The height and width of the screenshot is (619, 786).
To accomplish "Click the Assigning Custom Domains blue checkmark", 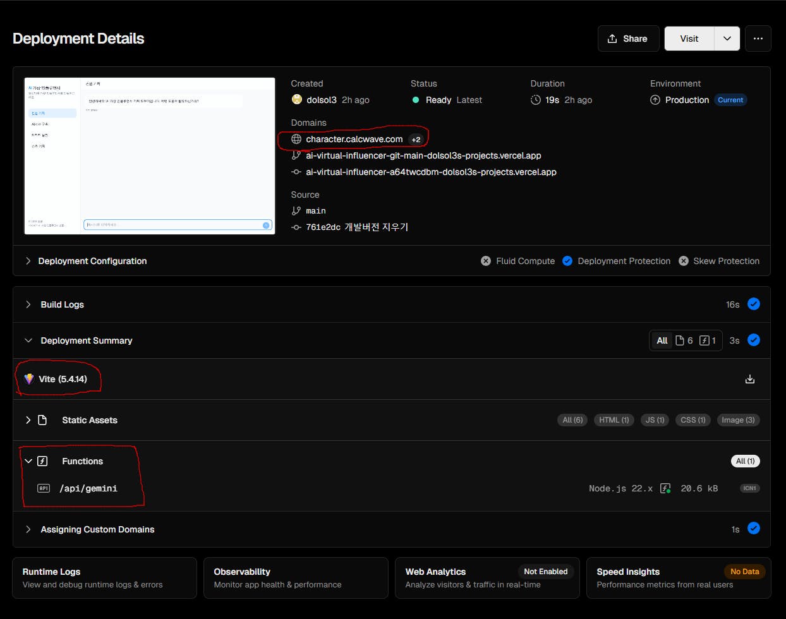I will pyautogui.click(x=754, y=528).
